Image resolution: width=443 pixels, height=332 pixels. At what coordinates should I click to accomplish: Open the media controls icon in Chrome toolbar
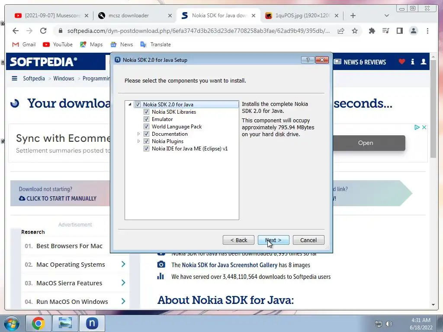(x=385, y=31)
